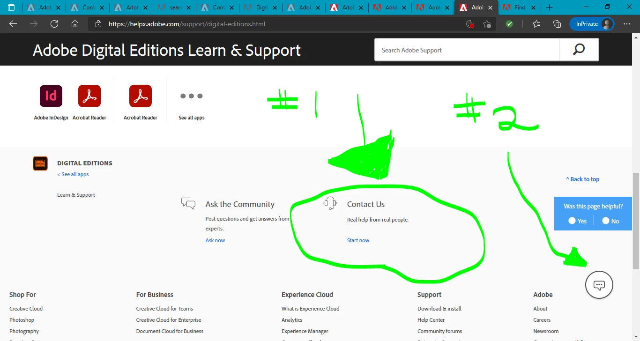Open Careers footer link
The image size is (640, 341).
click(x=542, y=320)
